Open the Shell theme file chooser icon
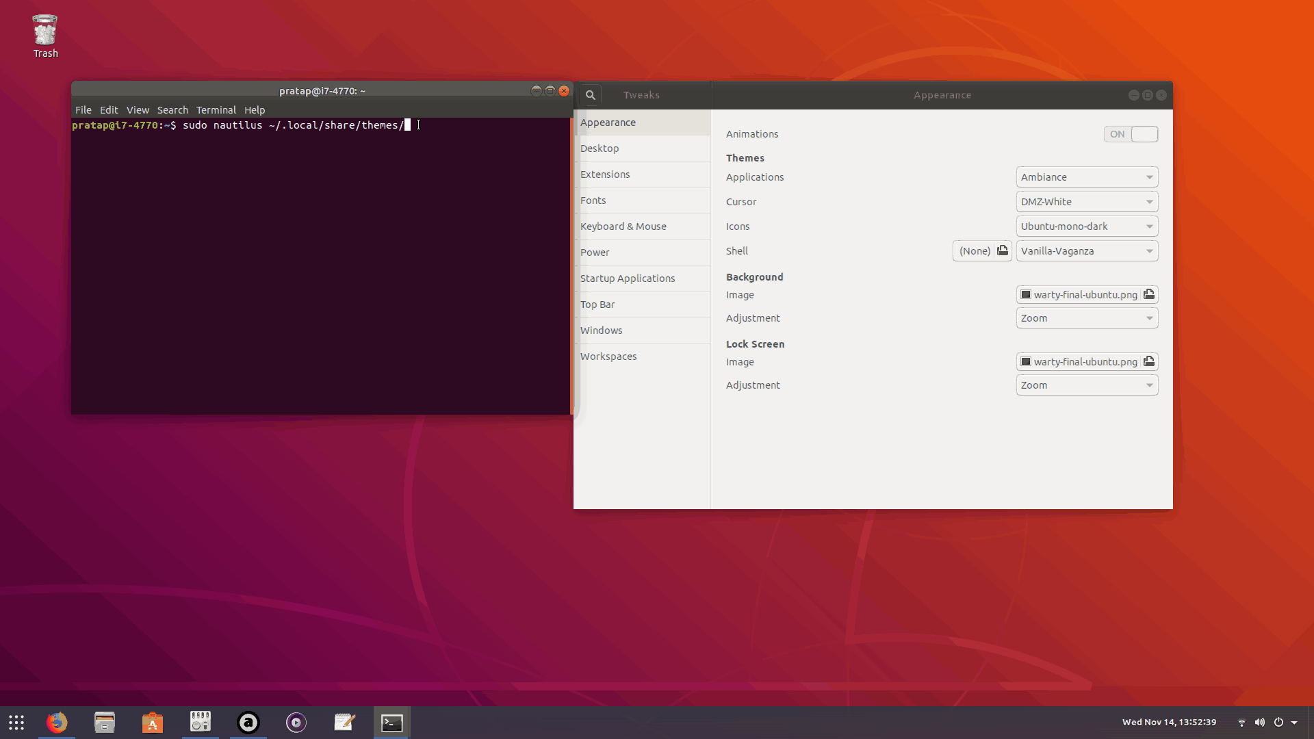 click(x=1003, y=250)
